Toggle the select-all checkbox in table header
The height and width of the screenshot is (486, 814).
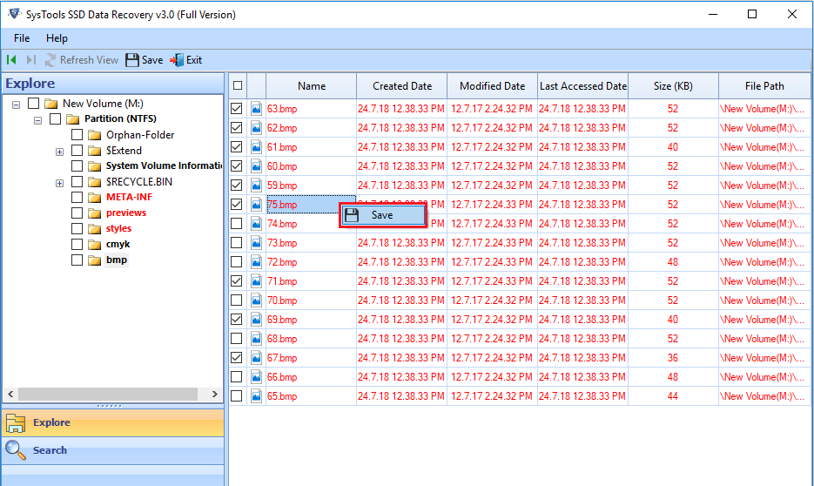238,85
